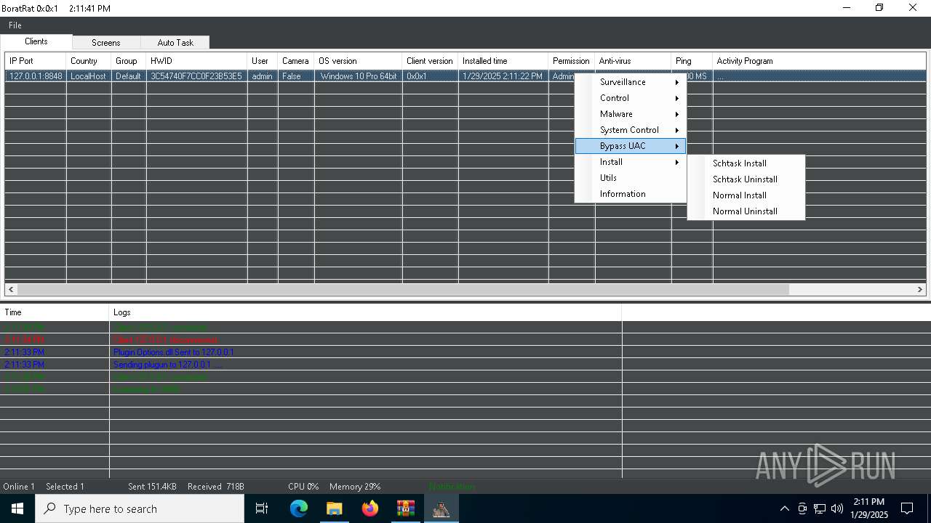Select Schtask Install option
931x523 pixels.
tap(746, 163)
